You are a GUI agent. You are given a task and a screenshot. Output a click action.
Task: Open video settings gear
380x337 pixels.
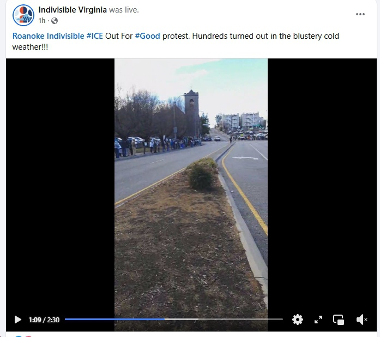[x=297, y=320]
